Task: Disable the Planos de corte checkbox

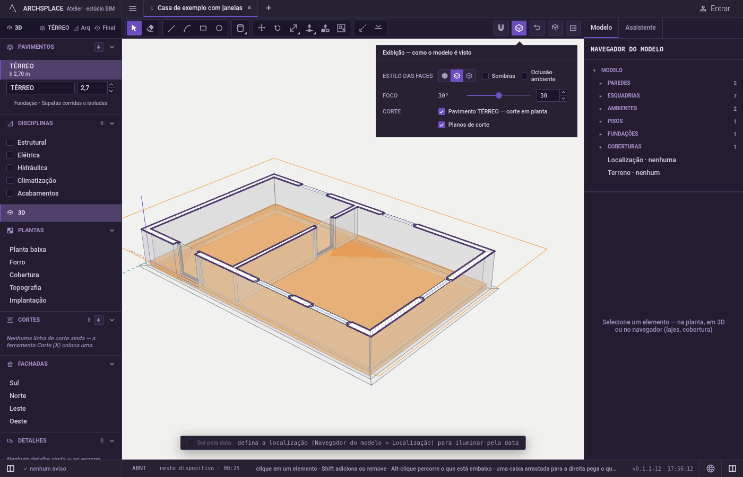Action: click(442, 125)
